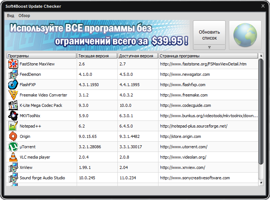
Task: Select the XnView program name
Action: [26, 167]
